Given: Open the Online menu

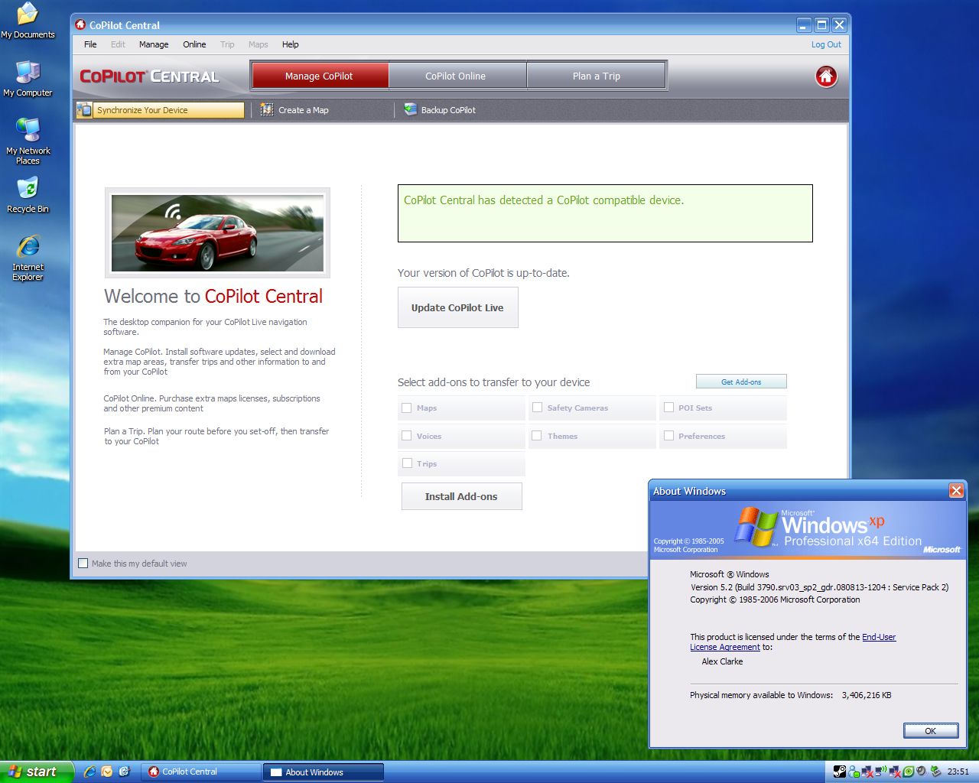Looking at the screenshot, I should [x=194, y=44].
